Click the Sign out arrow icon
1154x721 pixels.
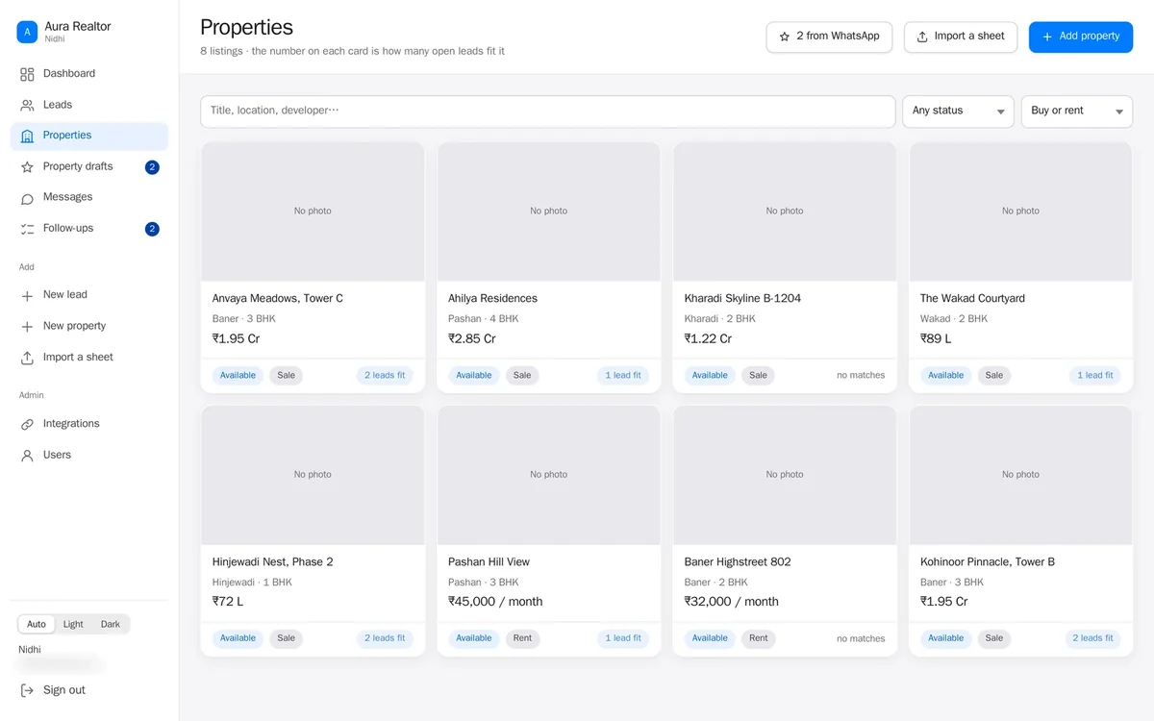coord(27,690)
